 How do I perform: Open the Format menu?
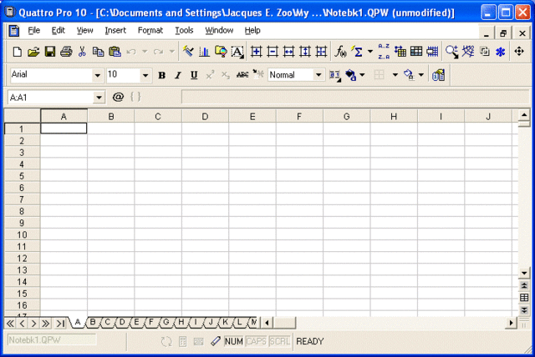click(150, 30)
